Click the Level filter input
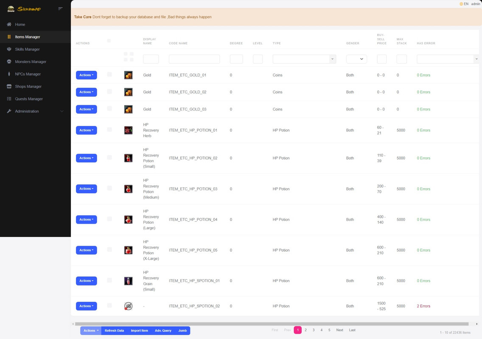The image size is (482, 339). tap(258, 59)
